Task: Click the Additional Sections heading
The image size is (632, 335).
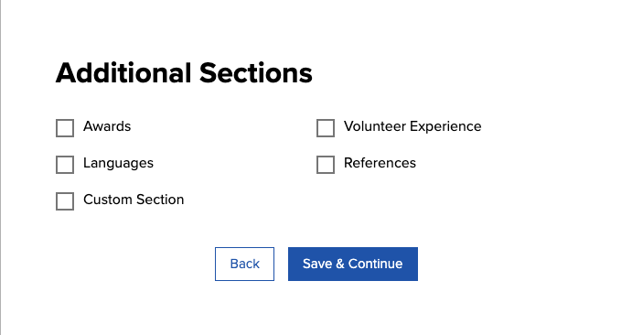Action: click(x=184, y=73)
